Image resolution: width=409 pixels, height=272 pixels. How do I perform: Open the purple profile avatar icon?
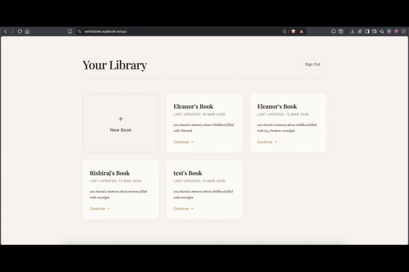click(396, 31)
